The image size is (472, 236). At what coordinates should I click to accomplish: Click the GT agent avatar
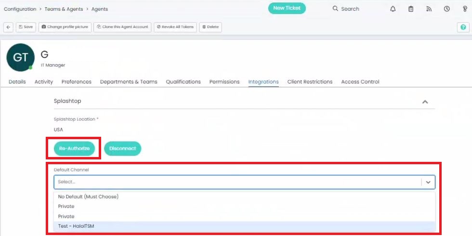pos(20,57)
